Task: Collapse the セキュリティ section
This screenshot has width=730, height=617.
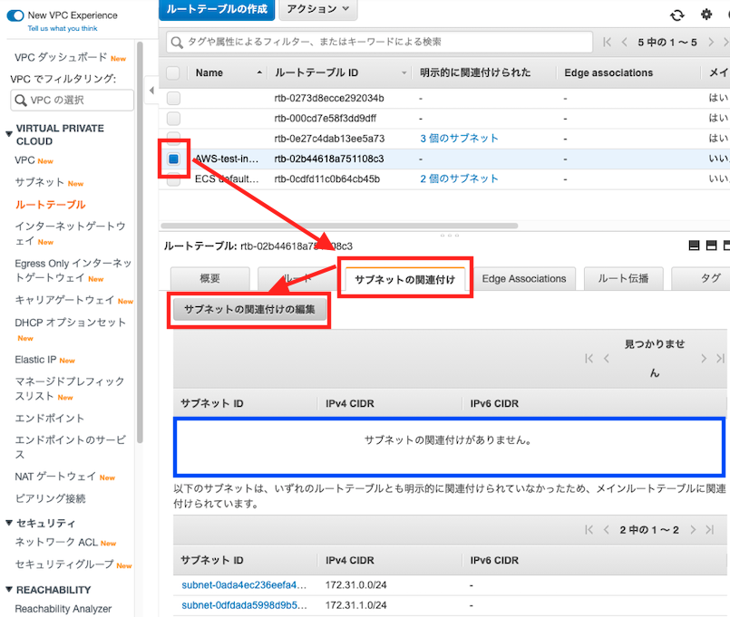Action: (x=9, y=523)
